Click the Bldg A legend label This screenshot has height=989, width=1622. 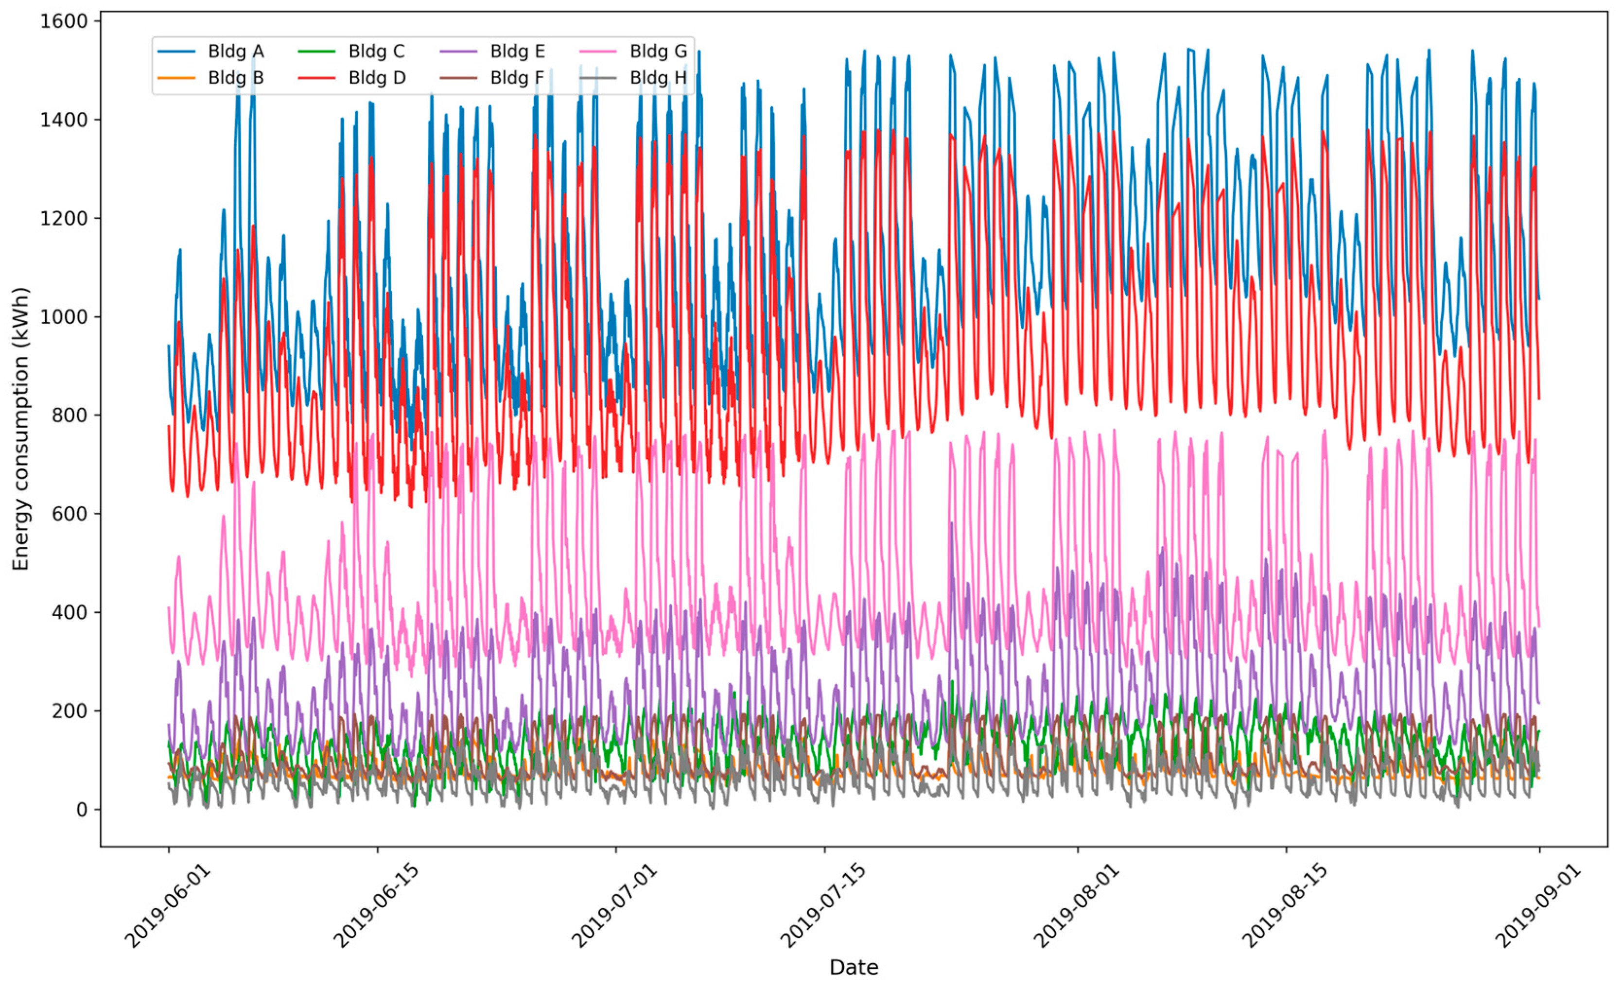(x=236, y=52)
